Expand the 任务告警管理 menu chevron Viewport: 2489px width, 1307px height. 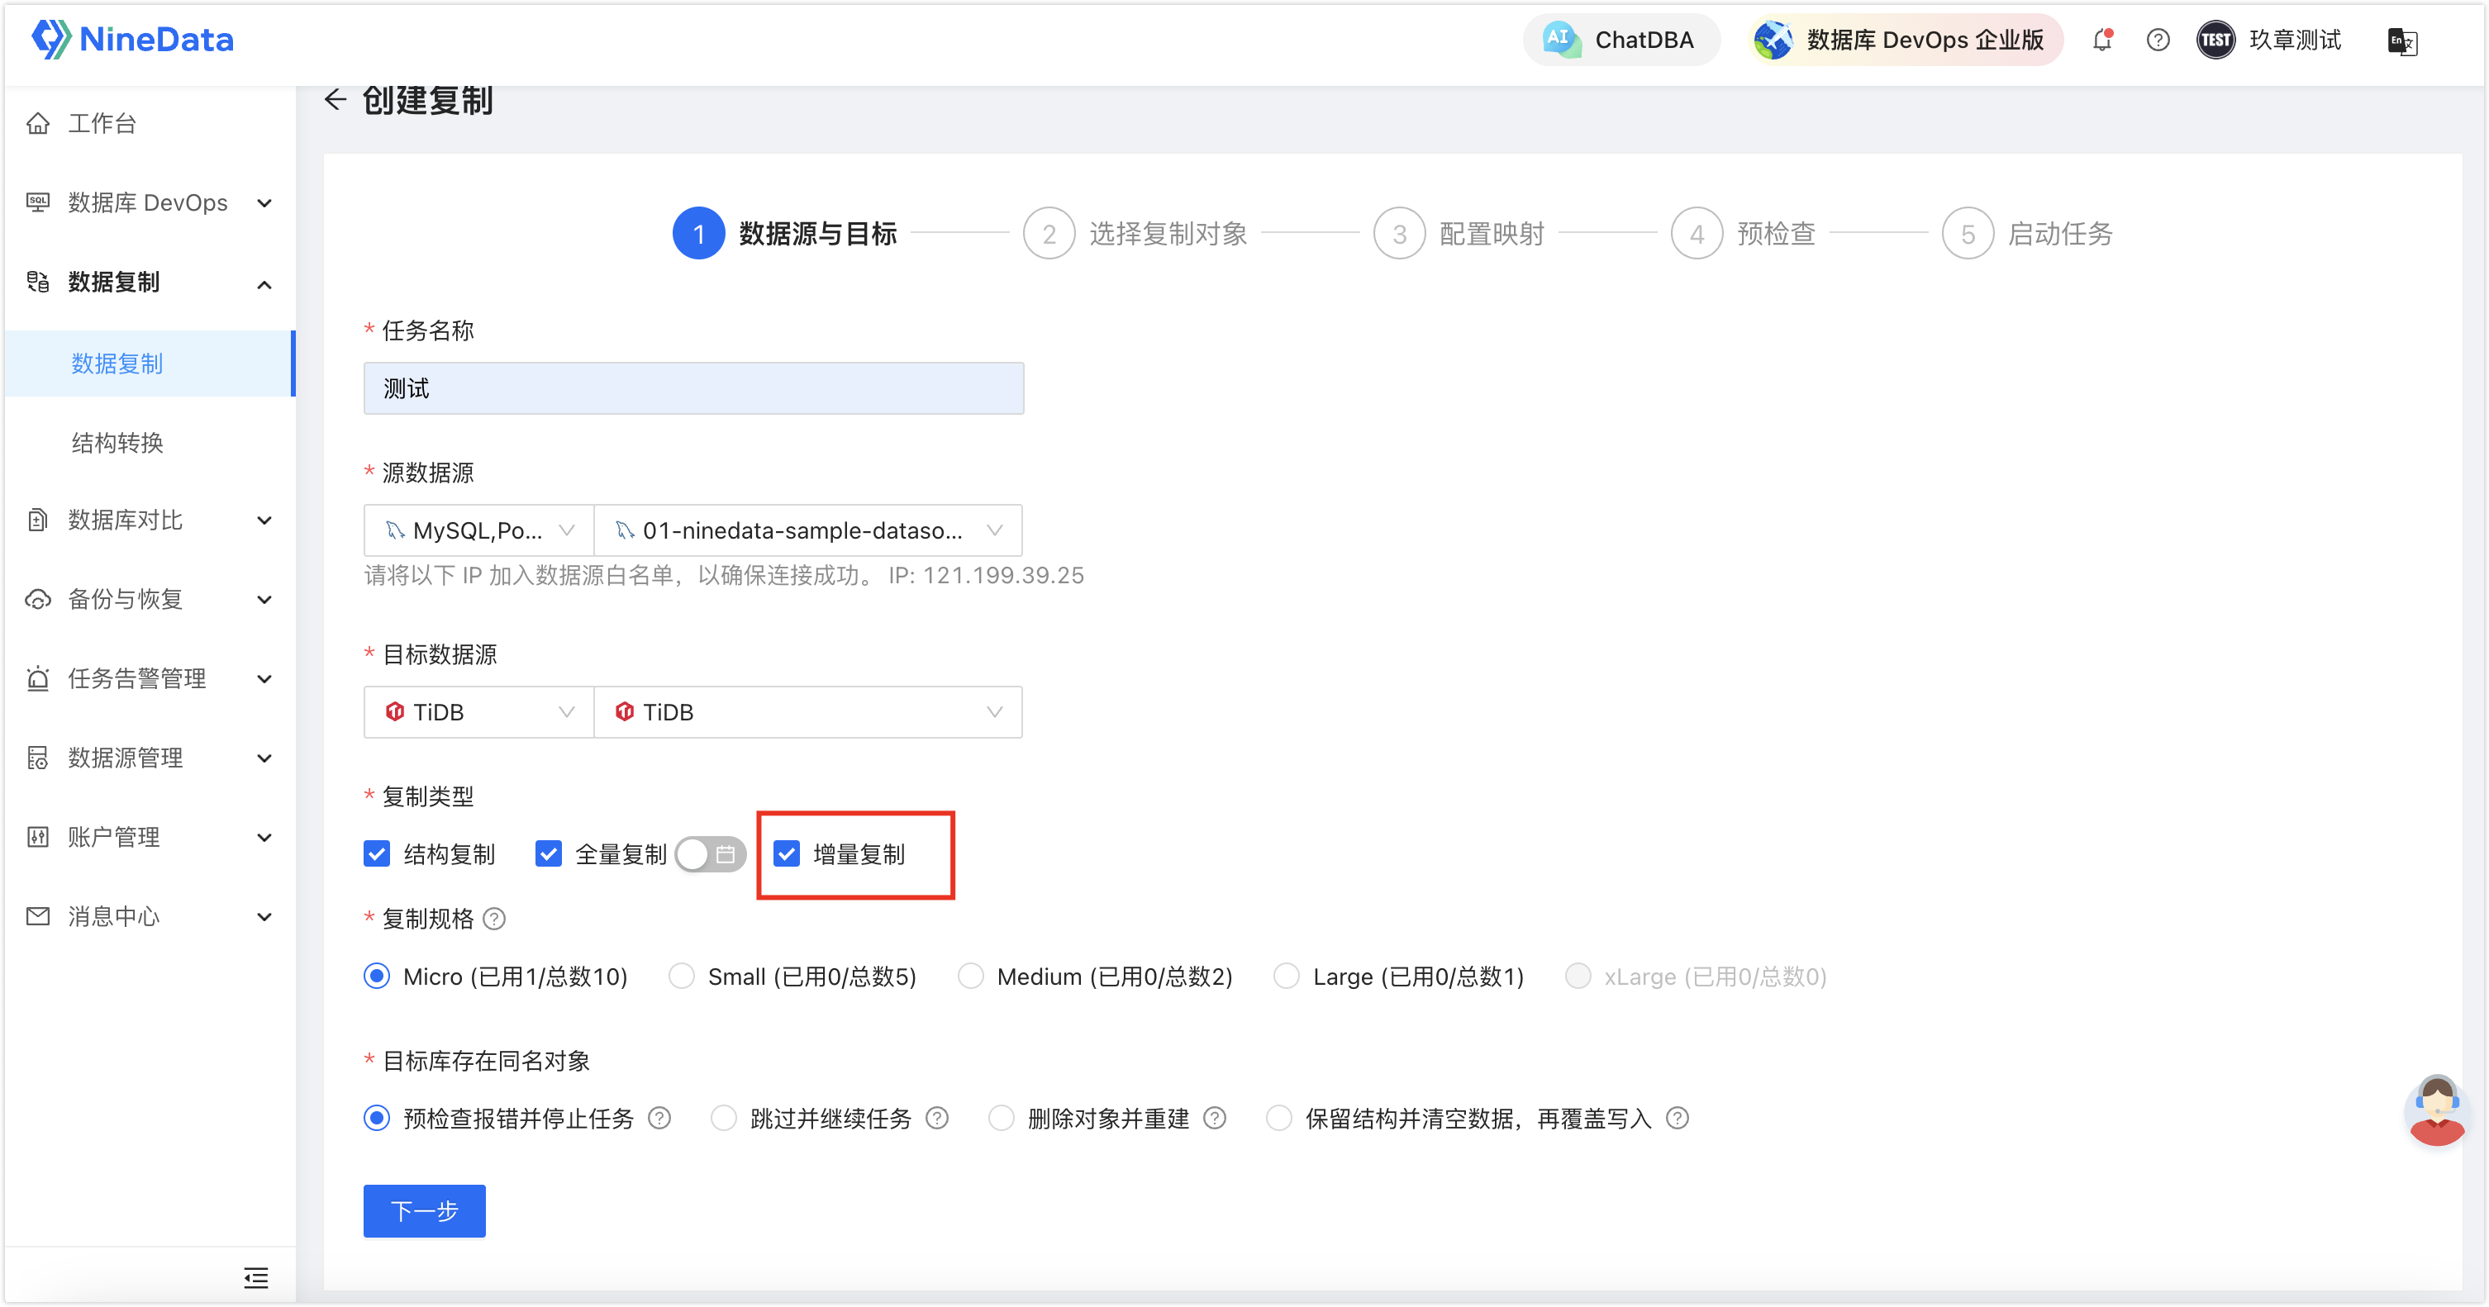pos(264,679)
